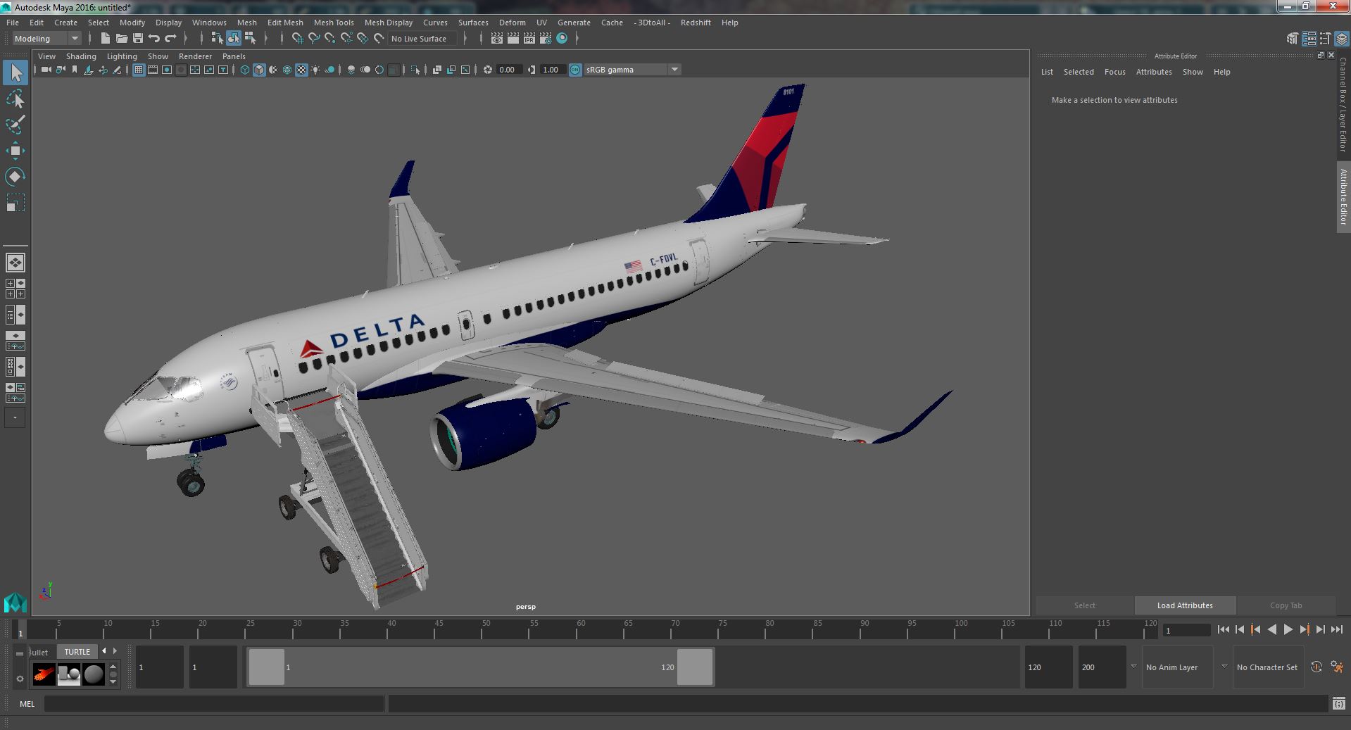The image size is (1351, 730).
Task: Toggle film gate display
Action: point(153,70)
